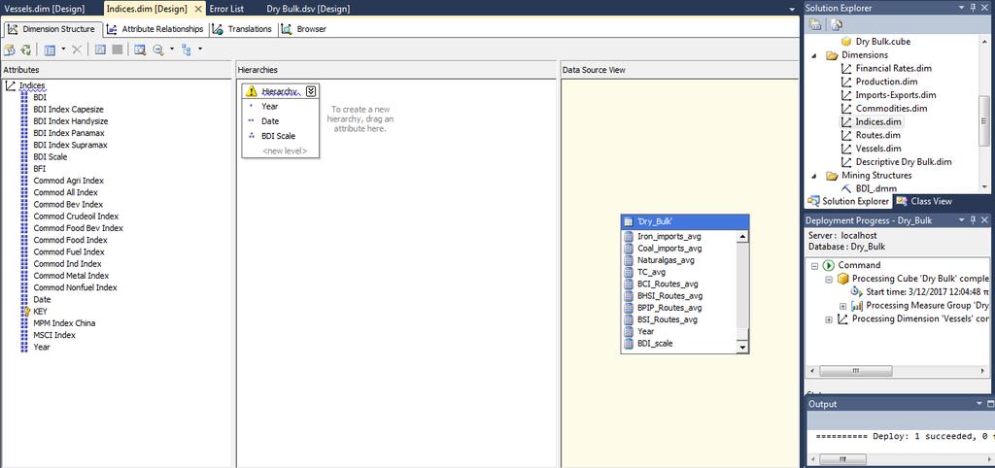
Task: Switch to Vessels.dim [Design] document tab
Action: 44,9
